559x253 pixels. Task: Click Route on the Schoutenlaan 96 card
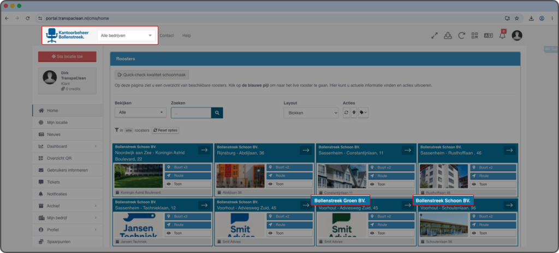[493, 225]
